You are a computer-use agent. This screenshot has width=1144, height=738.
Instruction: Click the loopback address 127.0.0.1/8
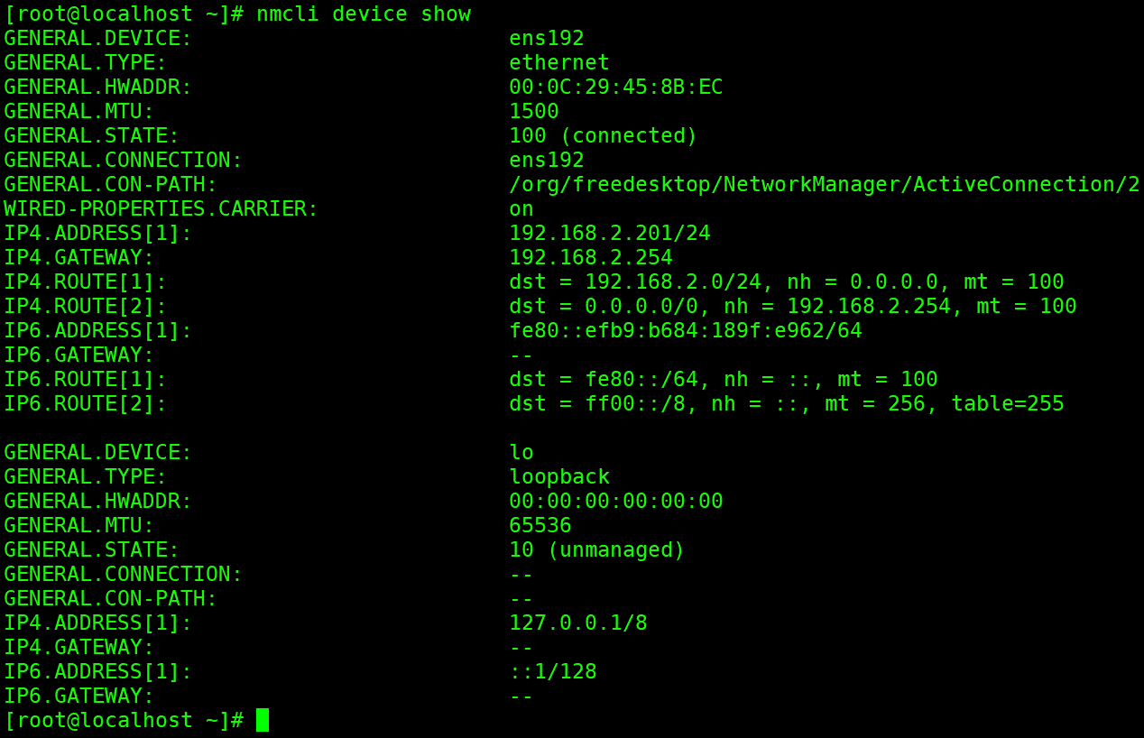(577, 623)
